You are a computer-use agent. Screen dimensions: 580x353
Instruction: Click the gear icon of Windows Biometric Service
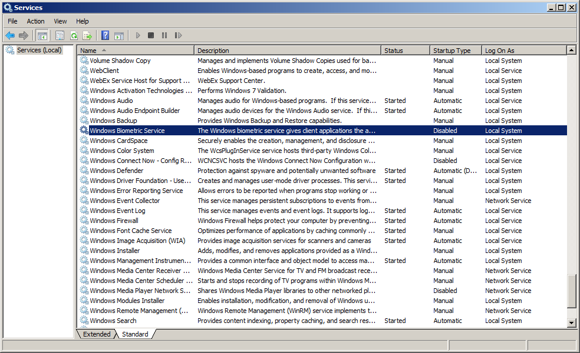coord(84,131)
